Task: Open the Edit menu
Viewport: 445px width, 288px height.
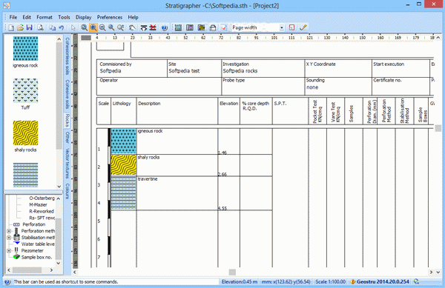Action: point(27,17)
